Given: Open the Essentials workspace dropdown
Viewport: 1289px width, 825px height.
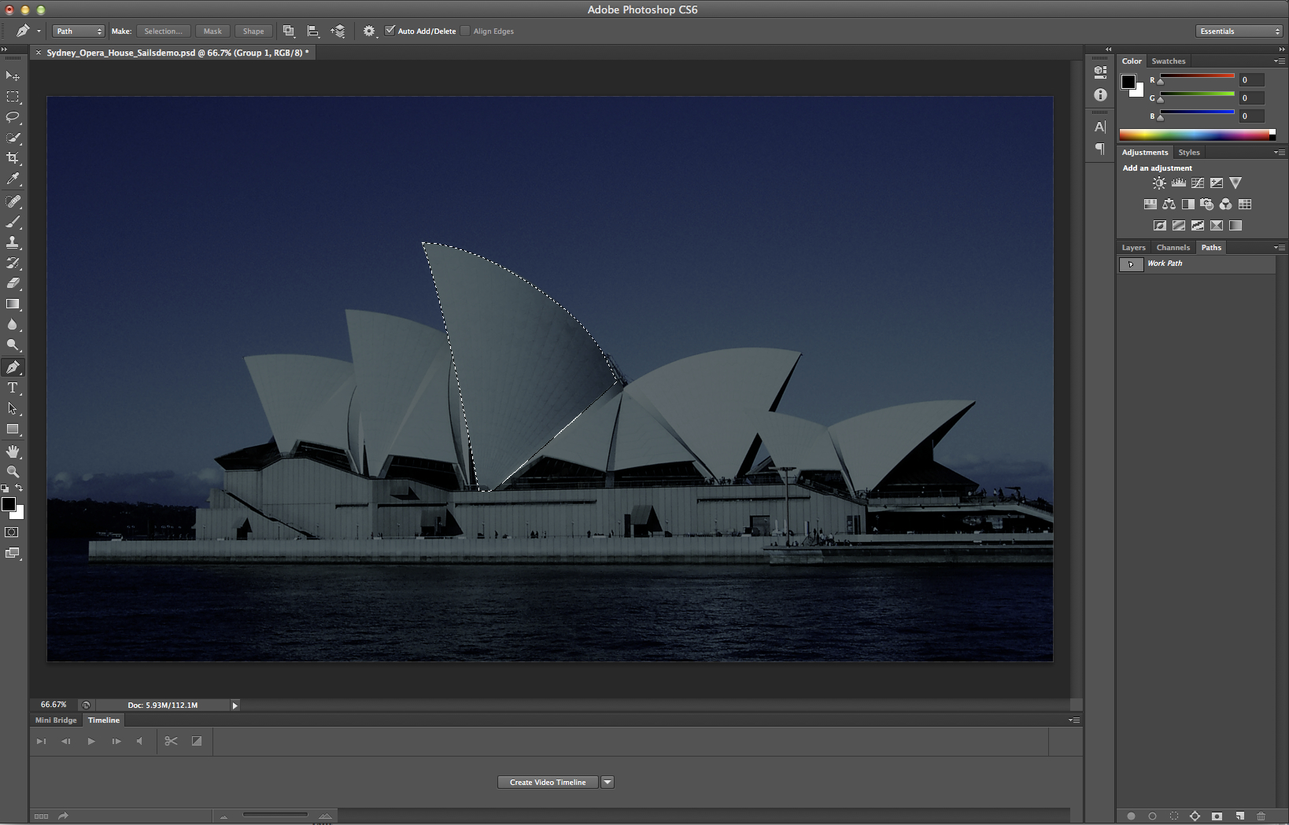Looking at the screenshot, I should [1239, 31].
